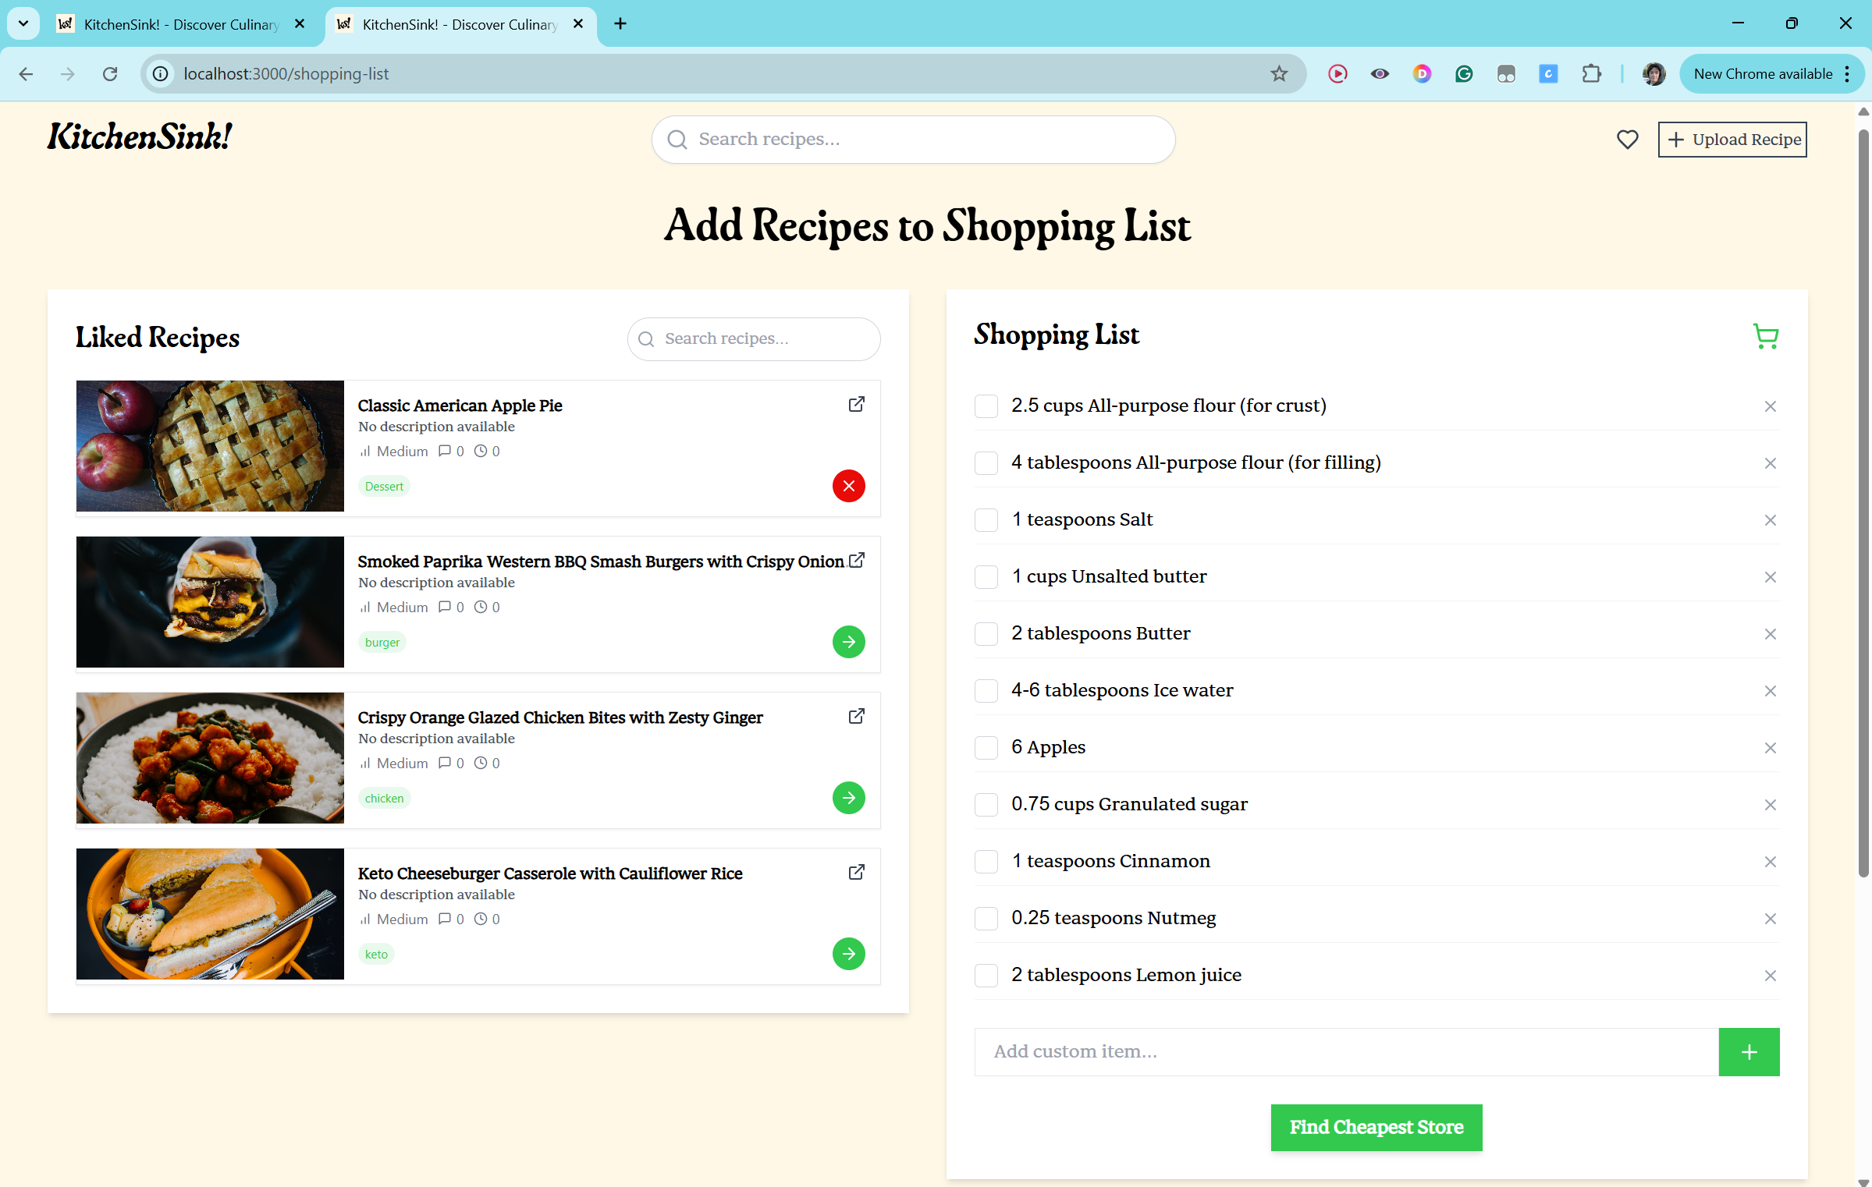Open external link for Crispy Orange Chicken Bites

(856, 716)
